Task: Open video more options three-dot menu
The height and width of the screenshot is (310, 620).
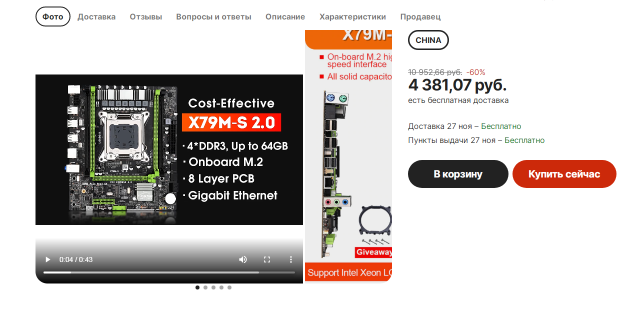Action: tap(291, 259)
